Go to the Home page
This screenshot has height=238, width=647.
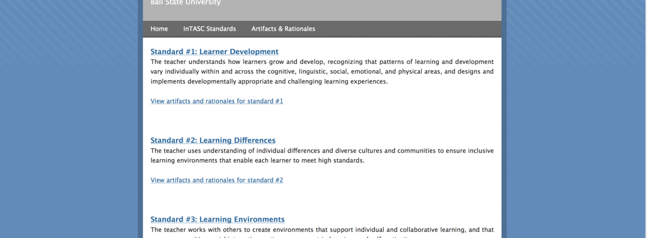[x=159, y=29]
